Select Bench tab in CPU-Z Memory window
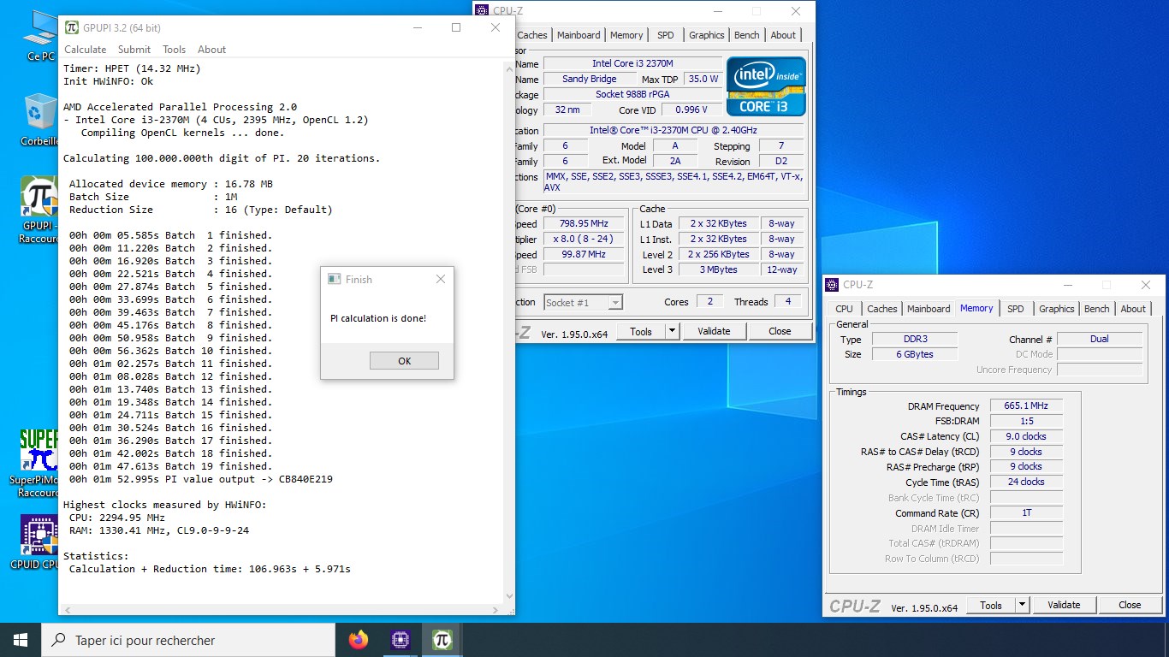 [1097, 309]
